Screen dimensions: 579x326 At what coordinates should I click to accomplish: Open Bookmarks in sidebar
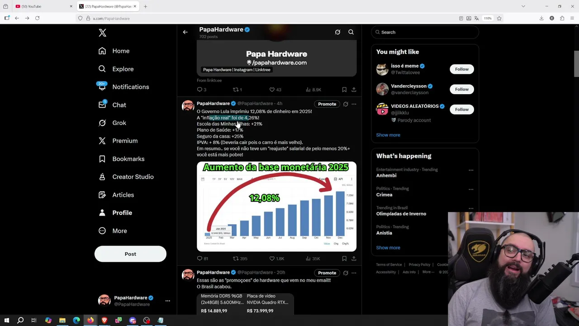(122, 159)
